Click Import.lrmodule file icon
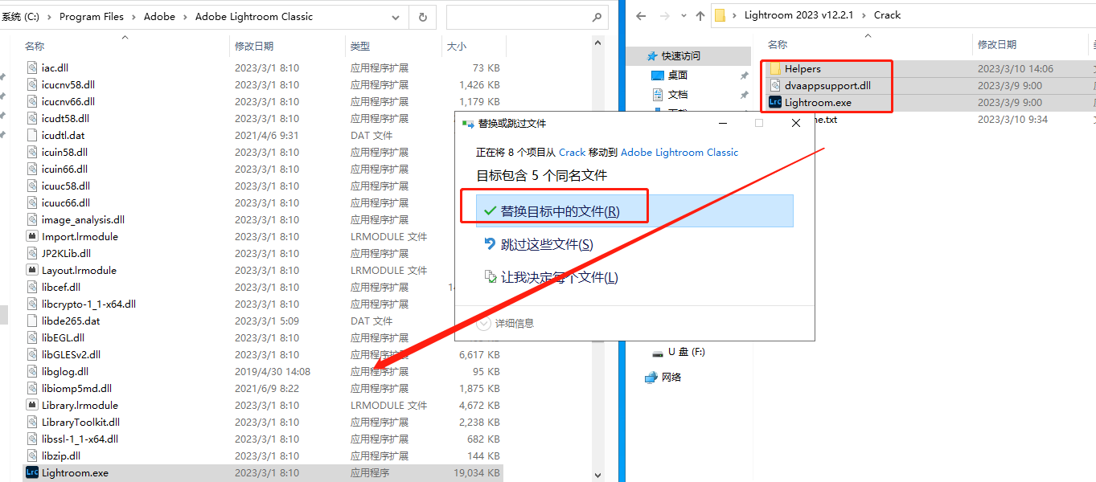This screenshot has height=482, width=1096. point(32,236)
